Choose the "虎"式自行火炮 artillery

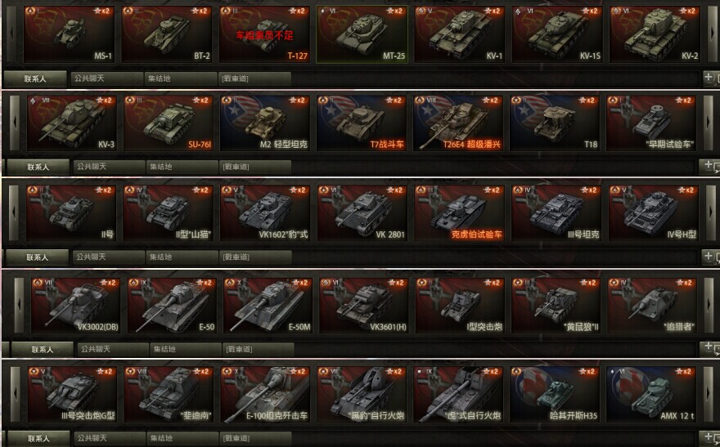[458, 394]
